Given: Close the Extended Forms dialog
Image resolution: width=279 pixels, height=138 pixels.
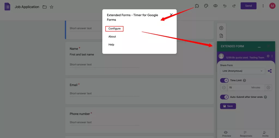Looking at the screenshot, I should coord(171,15).
